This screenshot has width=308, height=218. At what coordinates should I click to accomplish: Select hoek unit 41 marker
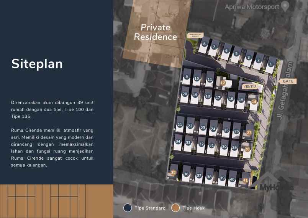[x=245, y=180]
